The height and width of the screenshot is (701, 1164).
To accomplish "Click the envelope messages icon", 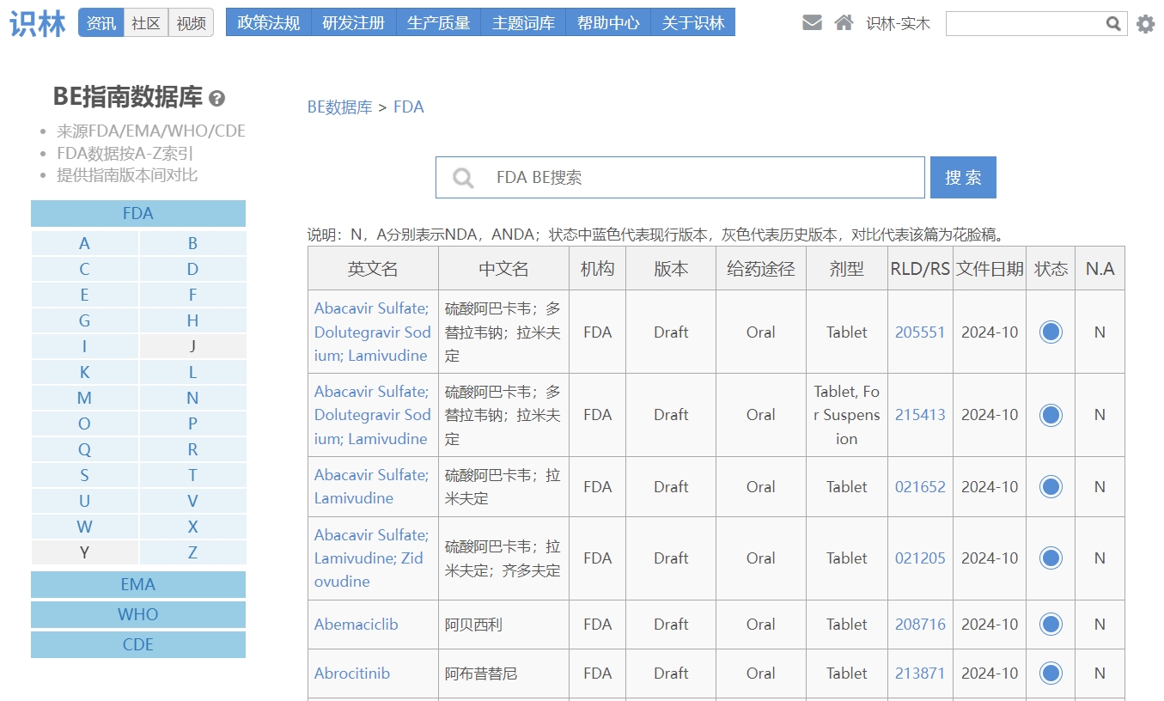I will [x=812, y=23].
